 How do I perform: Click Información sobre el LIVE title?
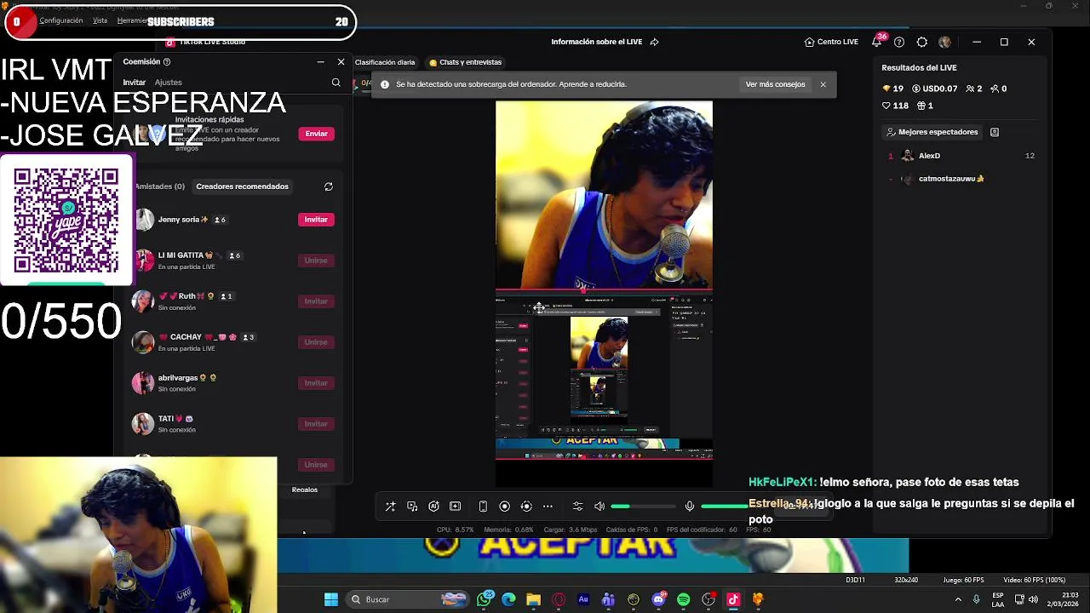pos(596,42)
